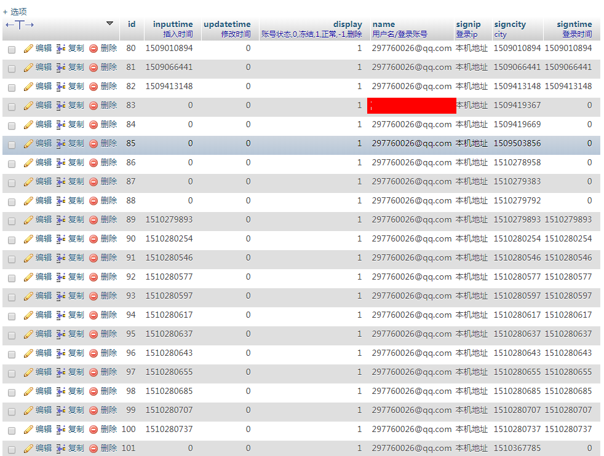Click the pencil edit icon for row id 92
The height and width of the screenshot is (456, 604).
(x=28, y=277)
